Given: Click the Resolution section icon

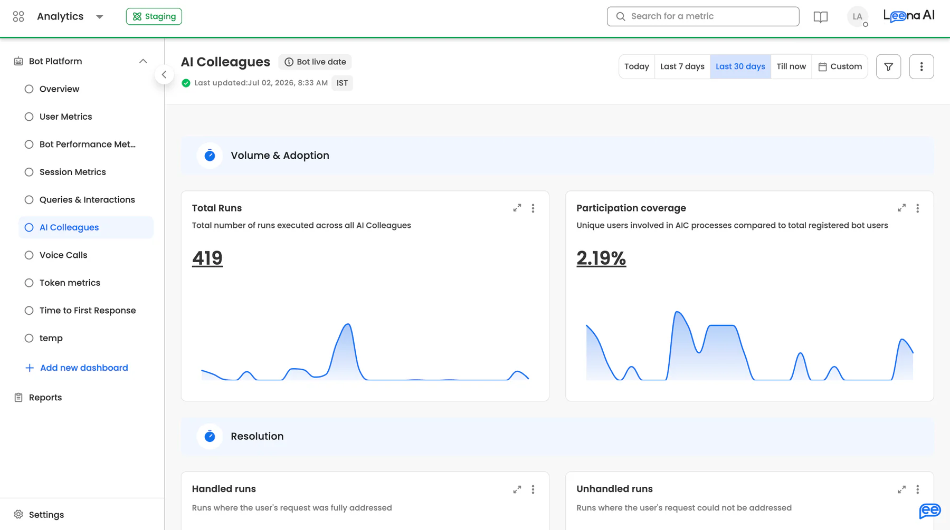Looking at the screenshot, I should pos(210,436).
